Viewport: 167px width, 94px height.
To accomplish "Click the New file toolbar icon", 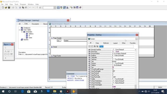I will pos(3,8).
